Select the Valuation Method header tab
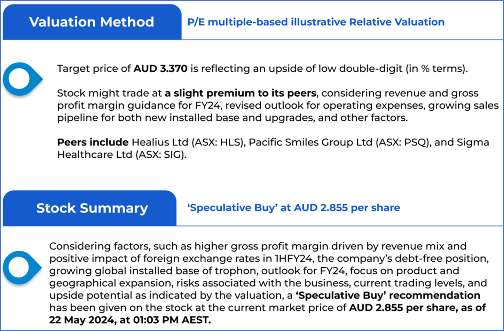 coord(92,22)
